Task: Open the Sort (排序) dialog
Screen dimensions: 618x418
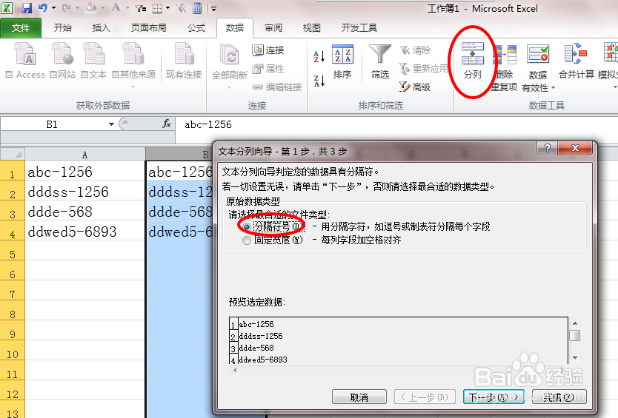Action: pyautogui.click(x=342, y=61)
